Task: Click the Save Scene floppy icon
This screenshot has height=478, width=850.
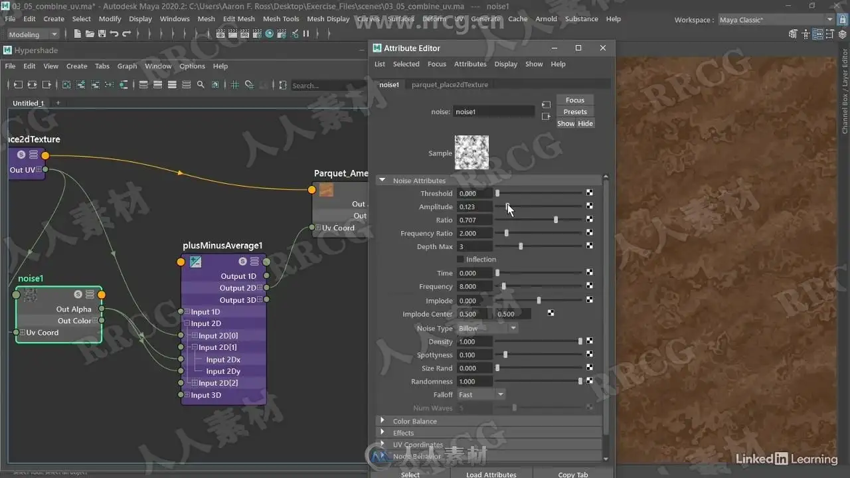Action: (102, 33)
